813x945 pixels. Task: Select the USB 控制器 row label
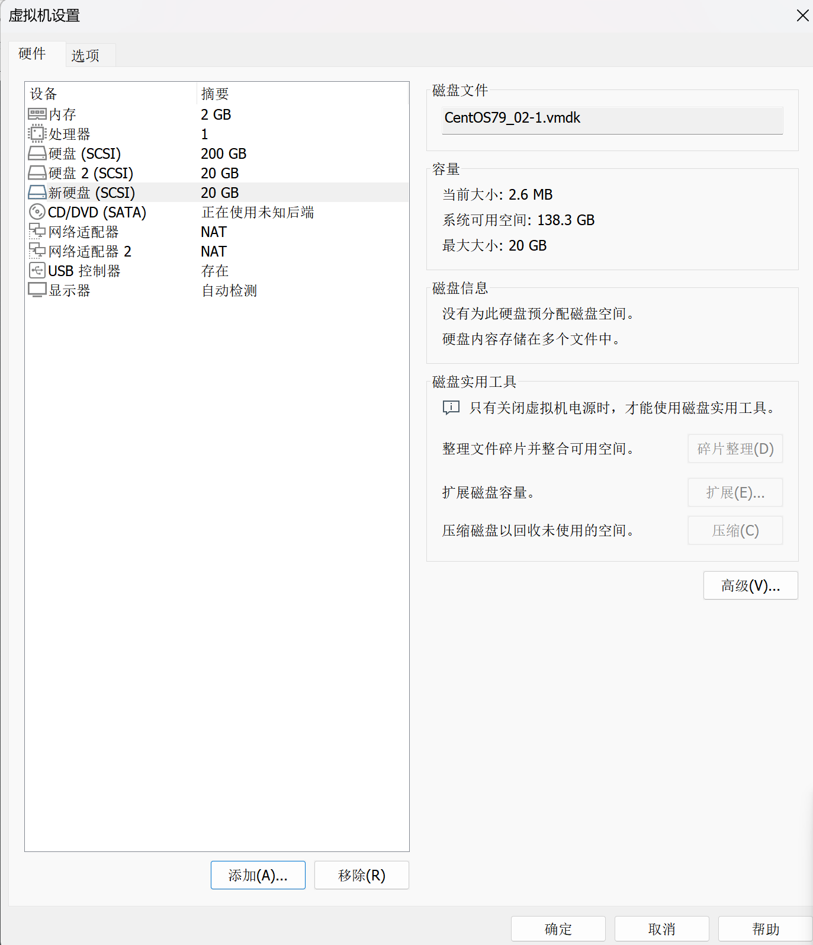tap(84, 271)
